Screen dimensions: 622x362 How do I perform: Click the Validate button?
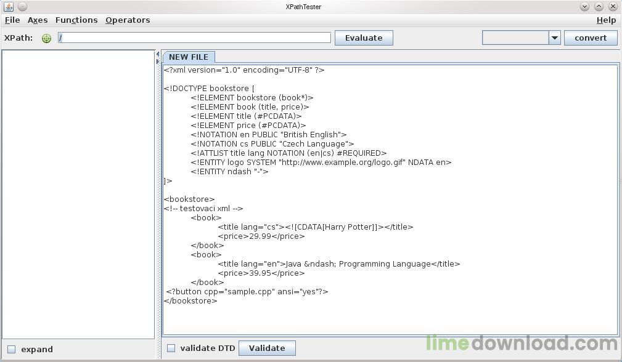[x=267, y=348]
